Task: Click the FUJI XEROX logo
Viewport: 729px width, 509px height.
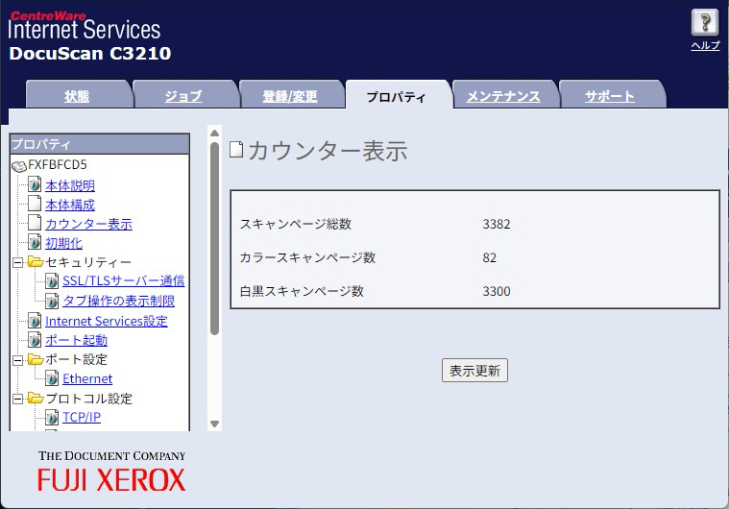Action: [111, 480]
